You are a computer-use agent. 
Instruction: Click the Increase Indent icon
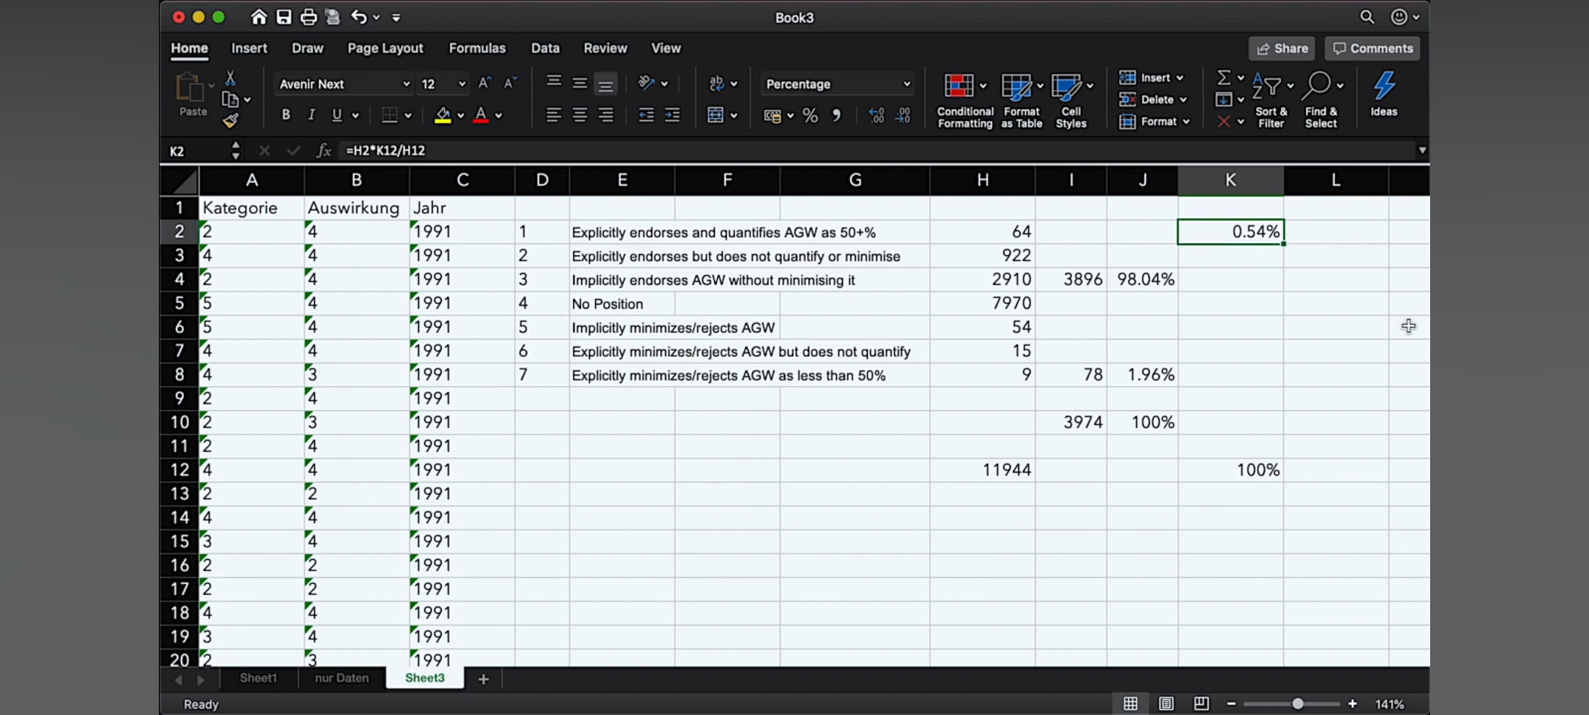click(672, 115)
